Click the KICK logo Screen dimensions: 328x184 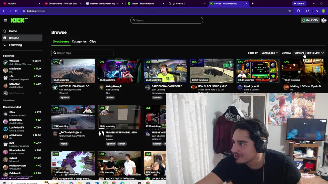19,20
